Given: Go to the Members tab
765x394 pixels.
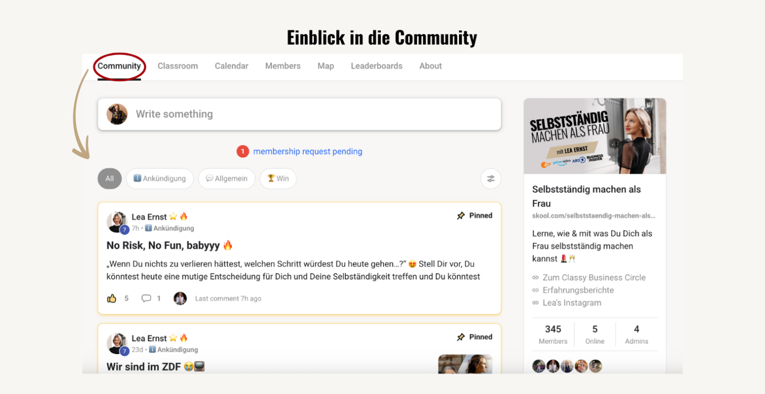Looking at the screenshot, I should coord(283,66).
